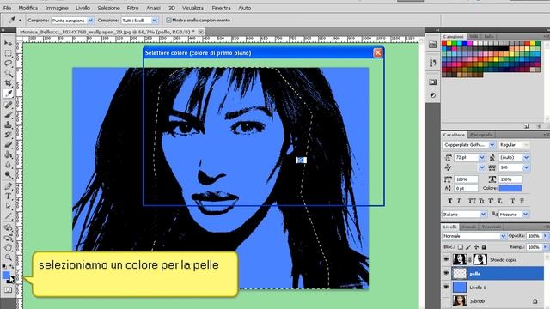Select the Brush tool
The height and width of the screenshot is (309, 550).
pyautogui.click(x=8, y=115)
